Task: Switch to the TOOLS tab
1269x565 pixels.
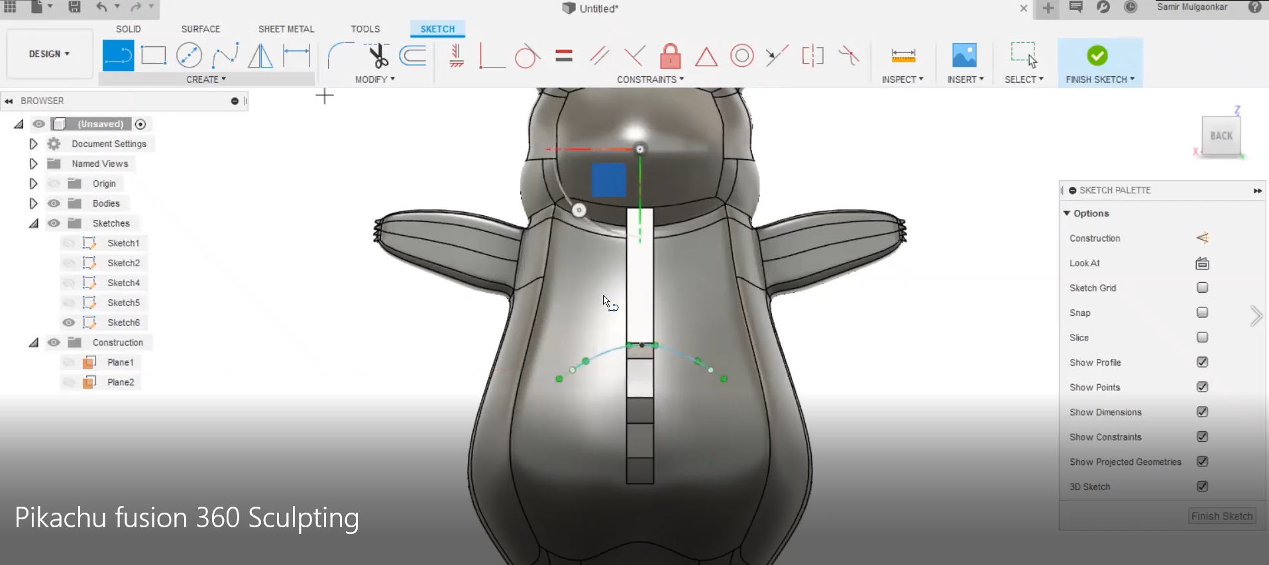Action: point(366,29)
